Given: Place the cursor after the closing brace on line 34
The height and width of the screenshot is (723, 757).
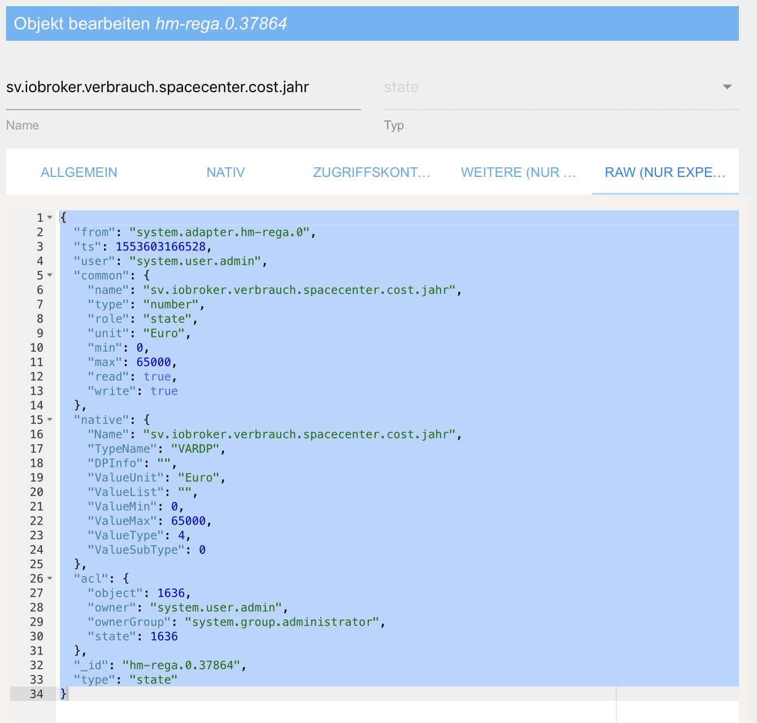Looking at the screenshot, I should [68, 694].
